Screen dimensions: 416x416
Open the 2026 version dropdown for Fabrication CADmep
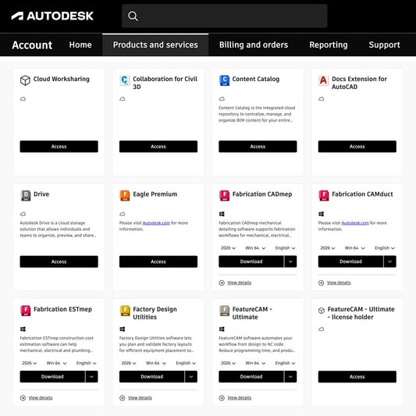228,248
